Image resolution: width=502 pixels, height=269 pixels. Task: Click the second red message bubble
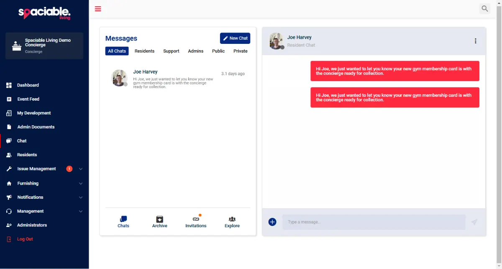395,97
